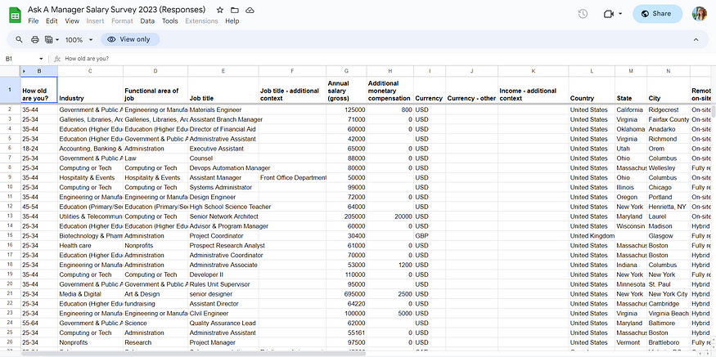This screenshot has width=716, height=357.
Task: Click the move to folder icon
Action: tap(235, 9)
